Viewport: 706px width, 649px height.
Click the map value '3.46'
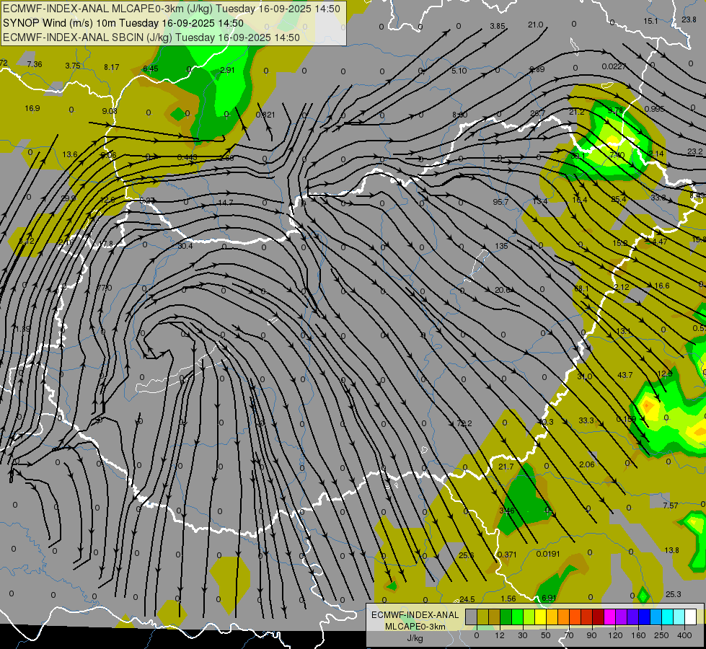[507, 511]
